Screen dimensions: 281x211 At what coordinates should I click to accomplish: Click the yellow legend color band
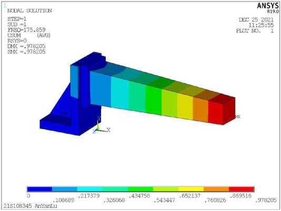click(x=191, y=189)
